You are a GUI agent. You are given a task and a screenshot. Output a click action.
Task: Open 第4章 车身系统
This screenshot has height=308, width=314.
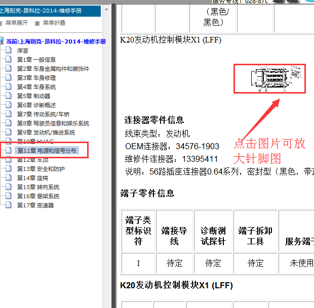36,87
